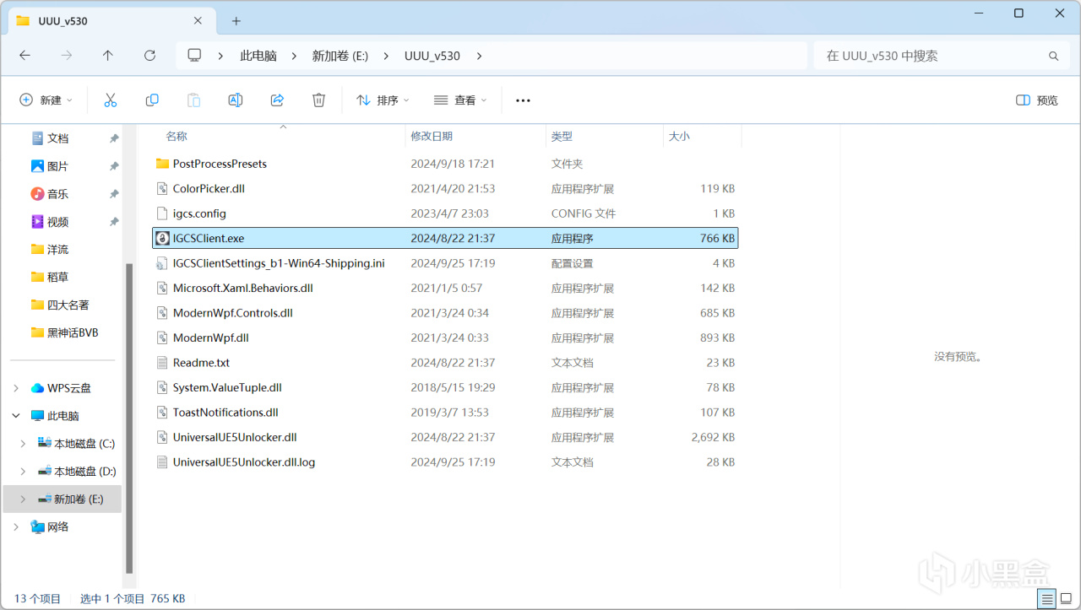Viewport: 1081px width, 610px height.
Task: Open the 排序 sort dropdown
Action: click(383, 100)
